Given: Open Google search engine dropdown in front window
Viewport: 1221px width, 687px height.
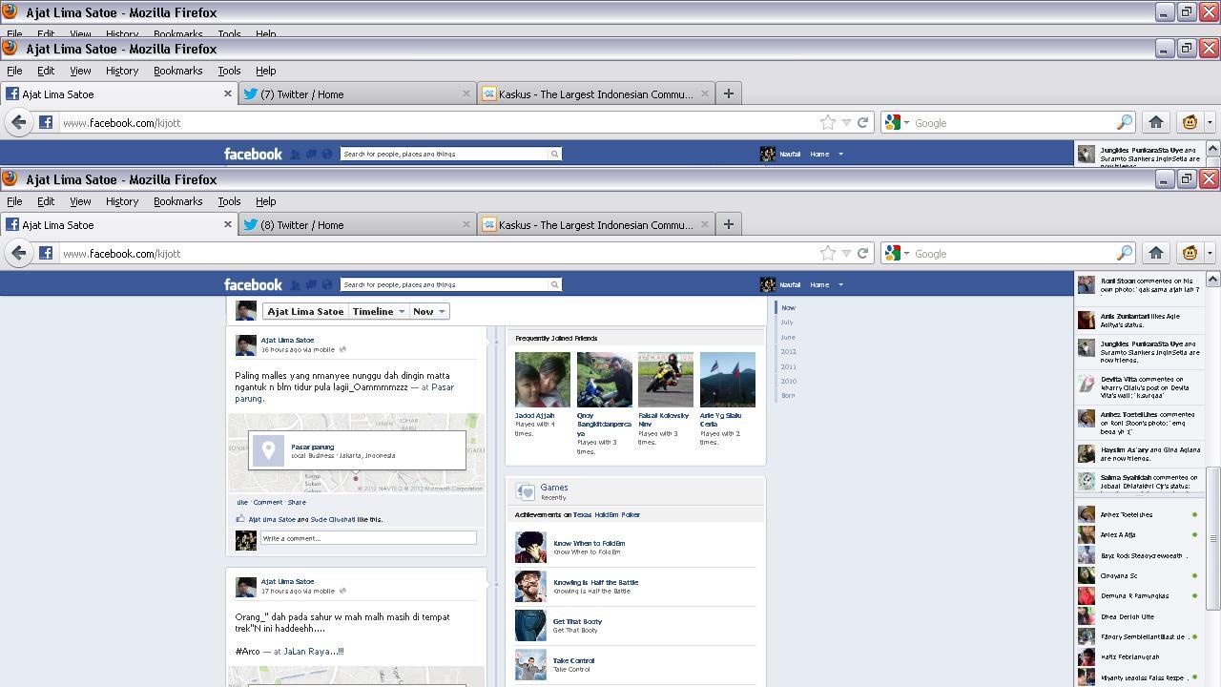Looking at the screenshot, I should pos(898,253).
